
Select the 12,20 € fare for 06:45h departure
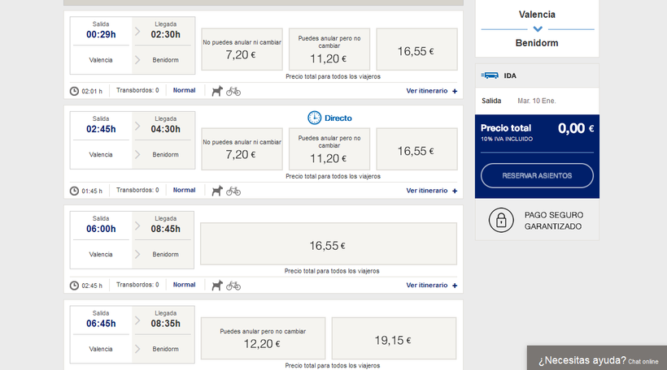coord(263,338)
